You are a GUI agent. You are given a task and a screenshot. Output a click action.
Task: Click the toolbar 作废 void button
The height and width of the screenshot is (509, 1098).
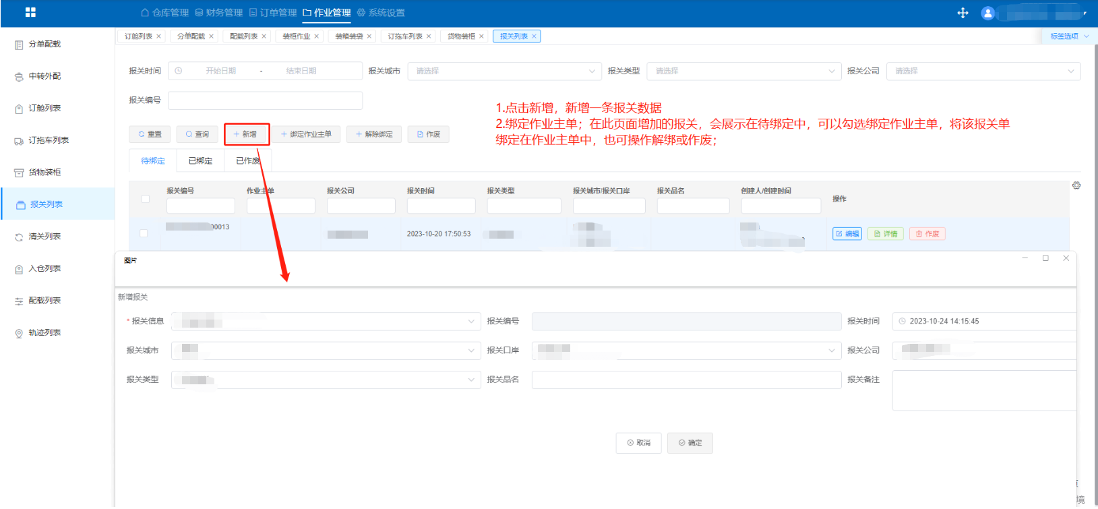pyautogui.click(x=429, y=134)
